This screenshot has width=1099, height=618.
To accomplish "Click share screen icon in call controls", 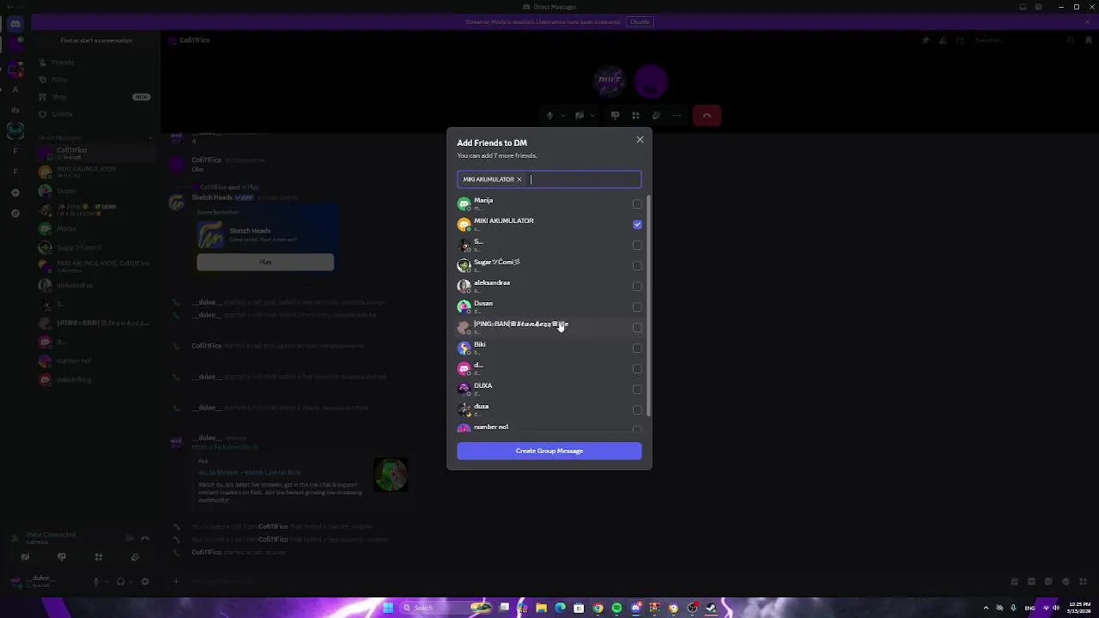I will [615, 116].
